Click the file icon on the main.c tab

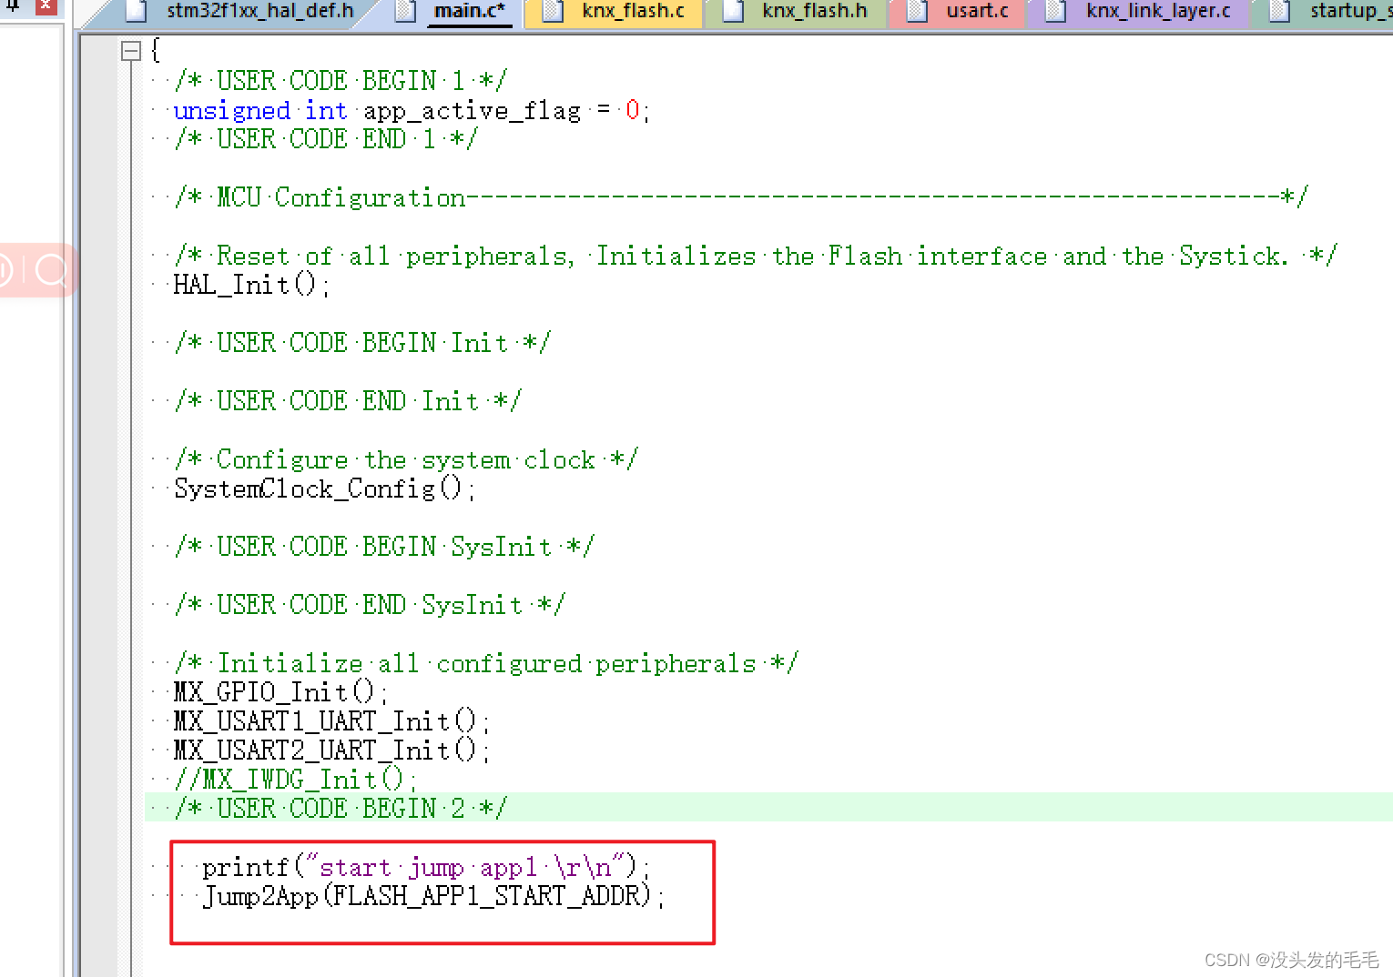coord(404,12)
